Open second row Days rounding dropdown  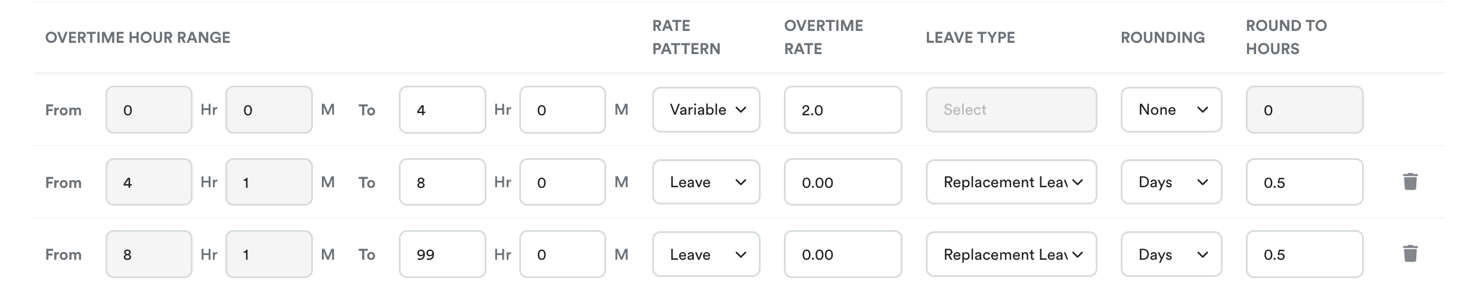click(x=1171, y=182)
